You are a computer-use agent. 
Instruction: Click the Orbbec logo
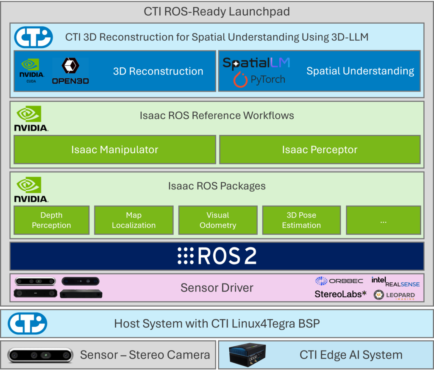pyautogui.click(x=339, y=281)
